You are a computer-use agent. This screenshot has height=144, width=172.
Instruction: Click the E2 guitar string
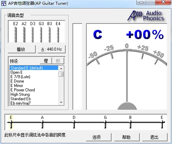pyautogui.click(x=15, y=34)
